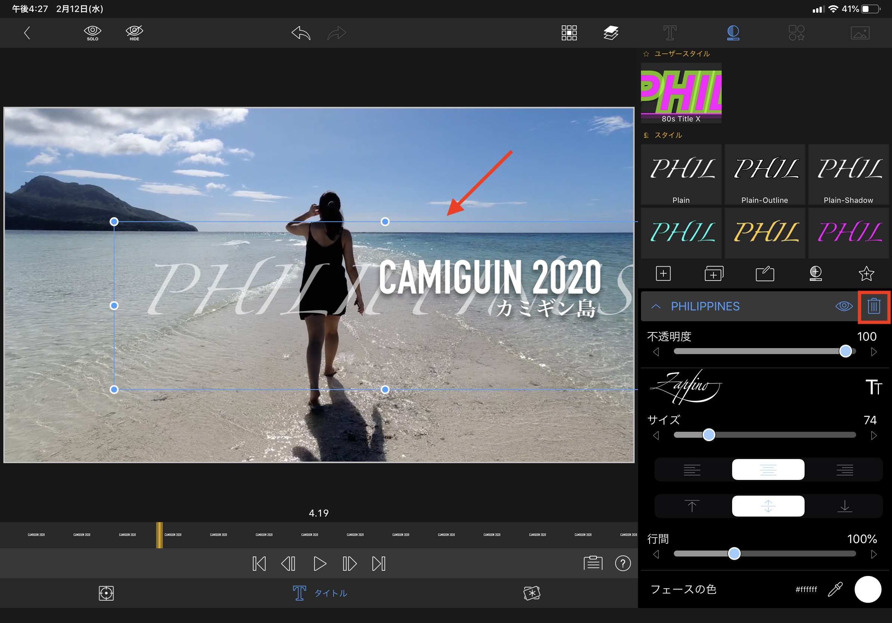This screenshot has width=892, height=623.
Task: Align text vertically to top
Action: (691, 506)
